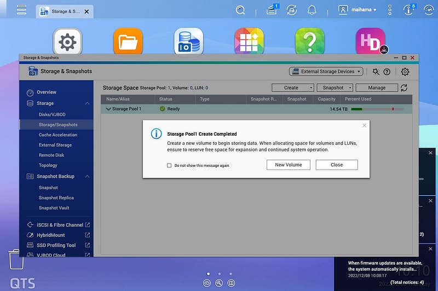Image resolution: width=438 pixels, height=291 pixels.
Task: Click the Ready status of Storage Pool 1
Action: pos(170,109)
